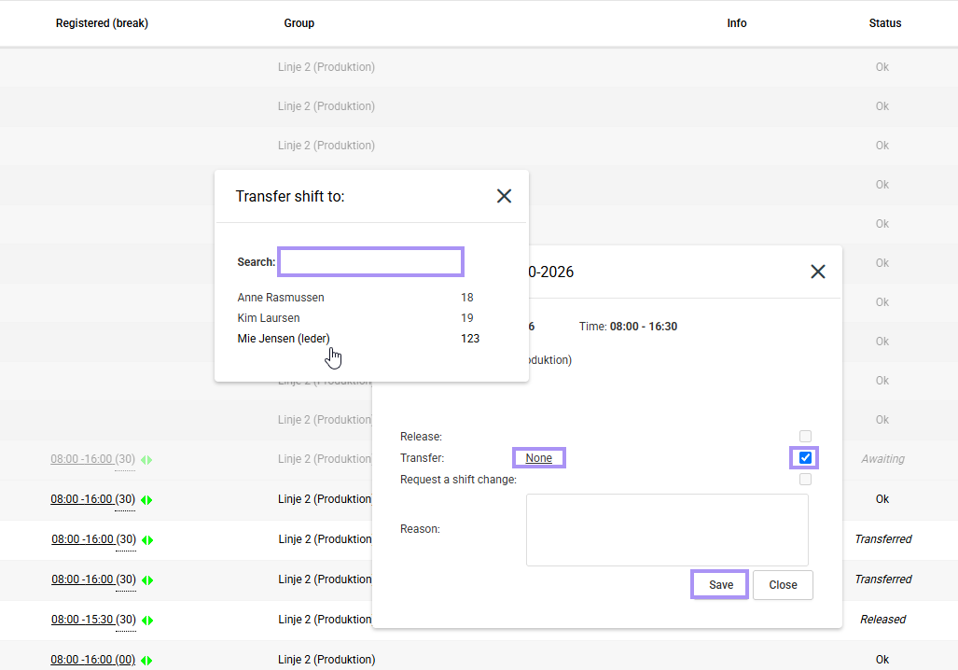This screenshot has width=958, height=670.
Task: Enable the Release checkbox
Action: coord(805,436)
